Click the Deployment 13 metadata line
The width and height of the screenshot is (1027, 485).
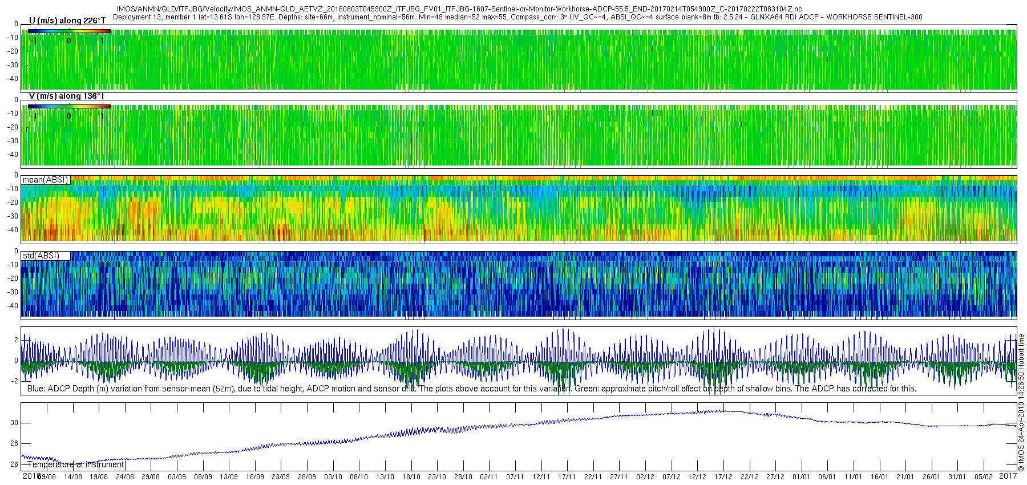tap(517, 17)
